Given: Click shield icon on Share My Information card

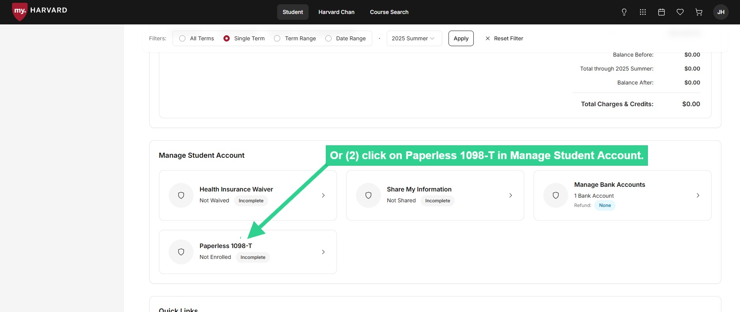Looking at the screenshot, I should pyautogui.click(x=368, y=195).
